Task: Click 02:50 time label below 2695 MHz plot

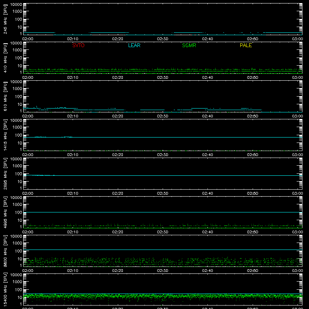Action: [x=253, y=194]
